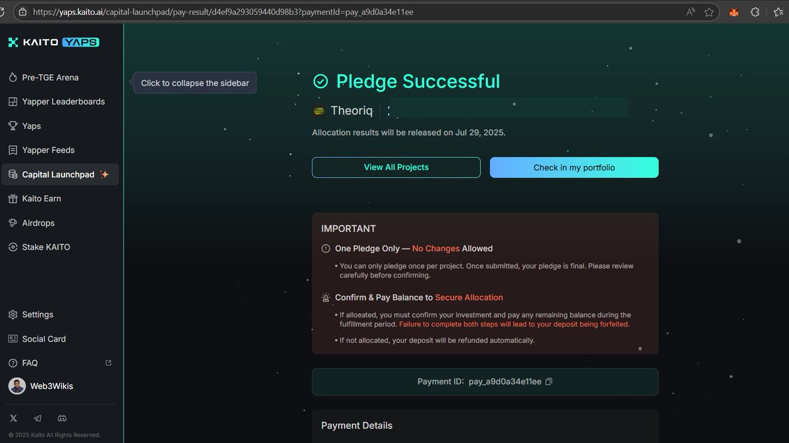
Task: Click the Pledge Successful checkmark icon
Action: coord(320,82)
